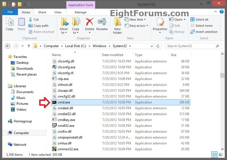Switch to large icons view in status bar
This screenshot has height=160, width=227.
click(221, 154)
